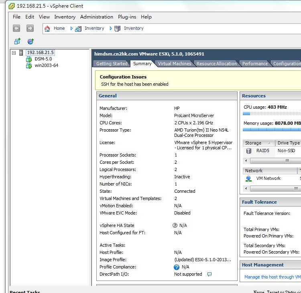This screenshot has width=301, height=293.
Task: Click the Resources panel header
Action: click(270, 96)
